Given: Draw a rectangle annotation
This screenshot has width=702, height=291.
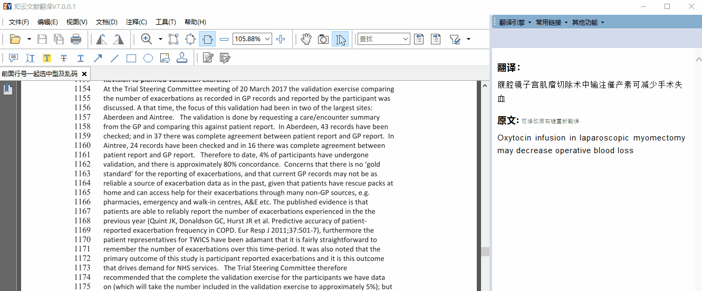Looking at the screenshot, I should [131, 58].
